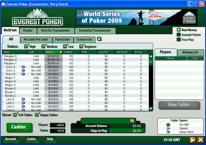Image resolution: width=206 pixels, height=145 pixels.
Task: Click the Casino button at bottom
Action: coord(31,139)
